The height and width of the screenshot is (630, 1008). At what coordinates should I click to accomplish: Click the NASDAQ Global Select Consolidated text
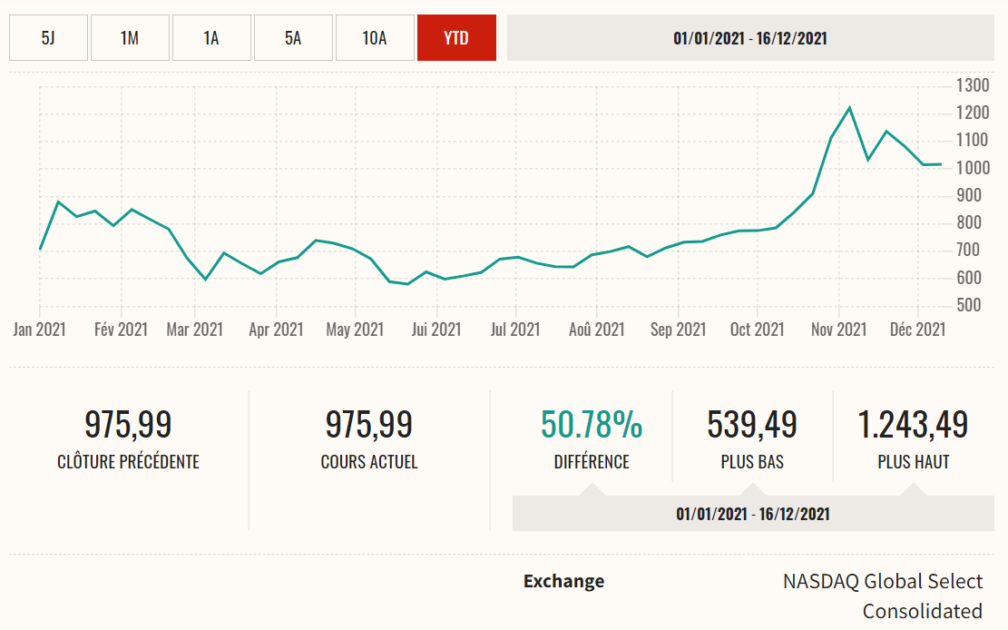tap(882, 596)
